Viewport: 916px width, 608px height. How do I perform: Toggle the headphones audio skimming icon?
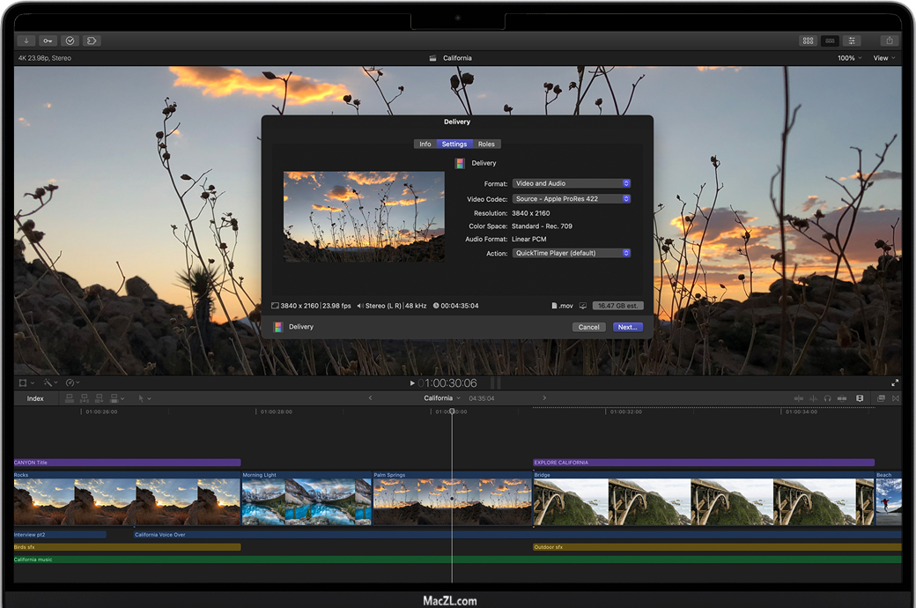click(827, 398)
